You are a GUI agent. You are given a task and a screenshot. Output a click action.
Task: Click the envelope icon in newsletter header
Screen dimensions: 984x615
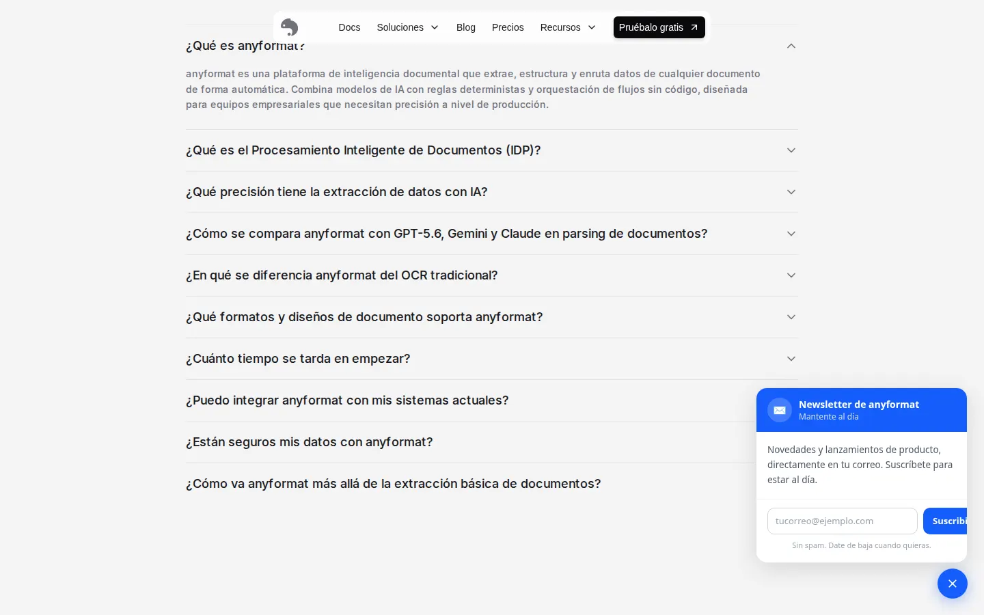(780, 410)
